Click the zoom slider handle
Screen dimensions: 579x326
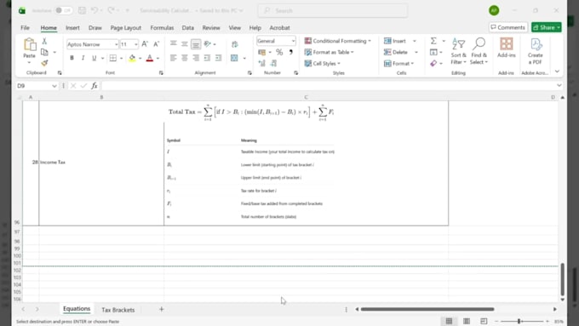click(519, 321)
